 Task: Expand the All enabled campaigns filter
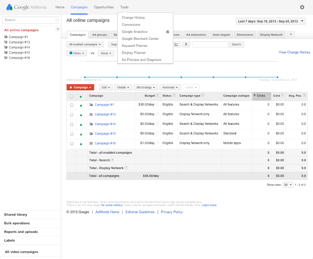(x=85, y=44)
